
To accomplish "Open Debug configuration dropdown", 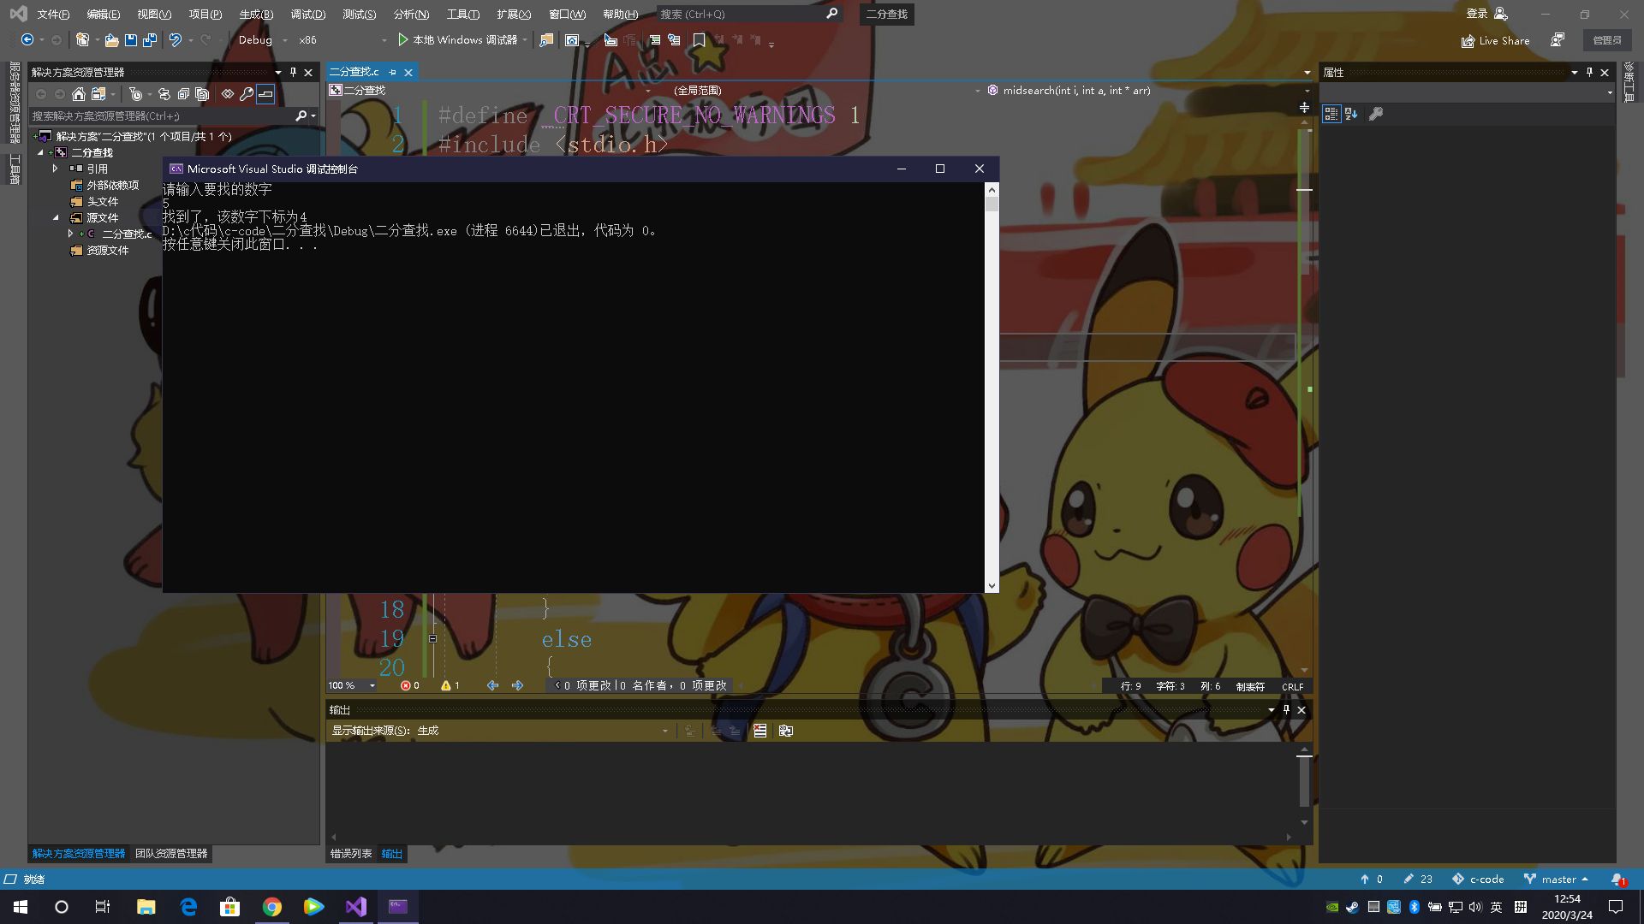I will (x=263, y=40).
